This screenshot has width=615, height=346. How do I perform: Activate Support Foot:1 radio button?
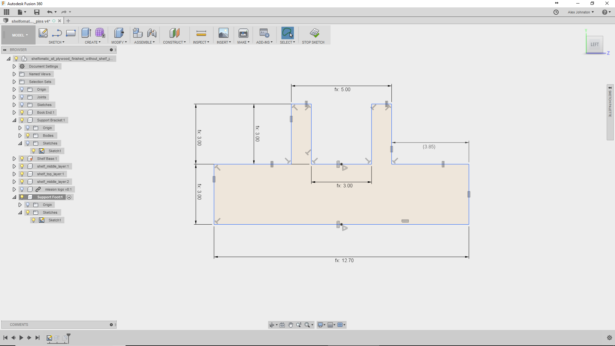click(69, 197)
